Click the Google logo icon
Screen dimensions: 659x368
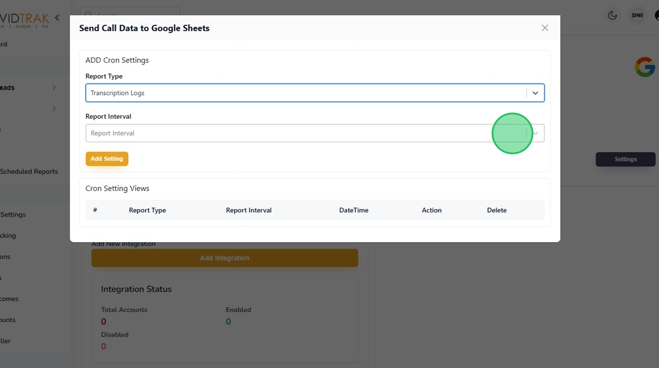pos(645,67)
